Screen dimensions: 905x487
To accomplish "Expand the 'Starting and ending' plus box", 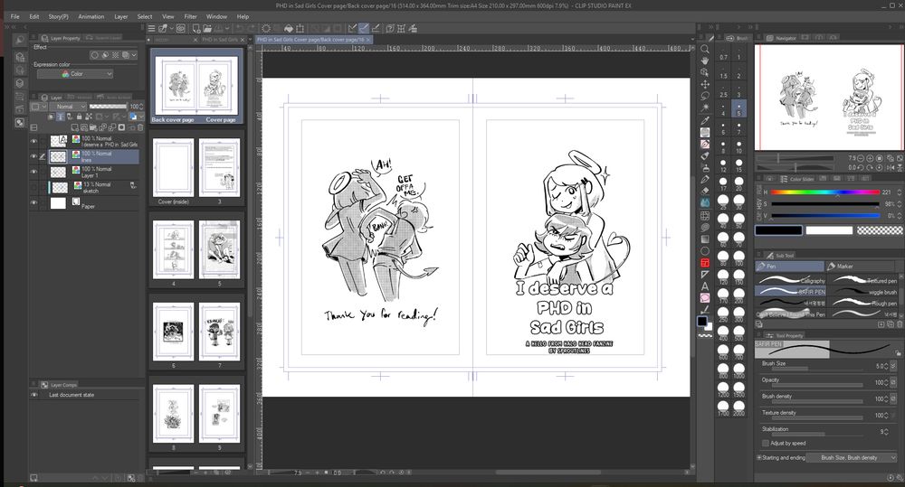I will pos(759,457).
